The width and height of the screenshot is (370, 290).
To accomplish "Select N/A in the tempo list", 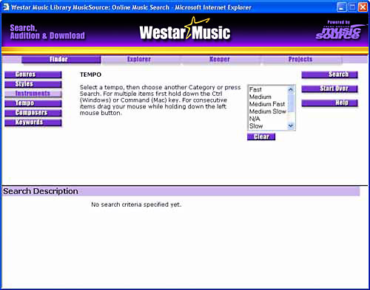I will point(268,119).
